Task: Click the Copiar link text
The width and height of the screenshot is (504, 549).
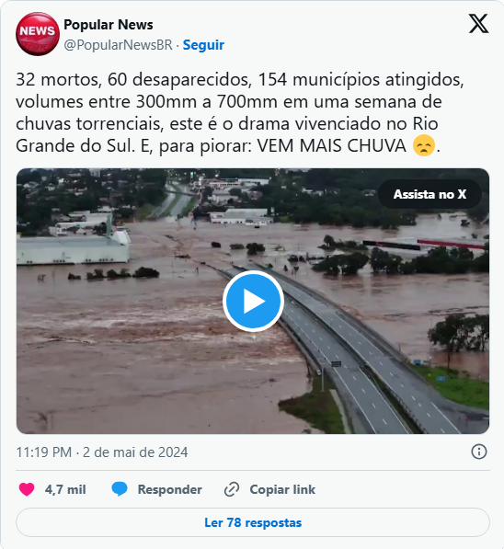Action: pyautogui.click(x=282, y=489)
